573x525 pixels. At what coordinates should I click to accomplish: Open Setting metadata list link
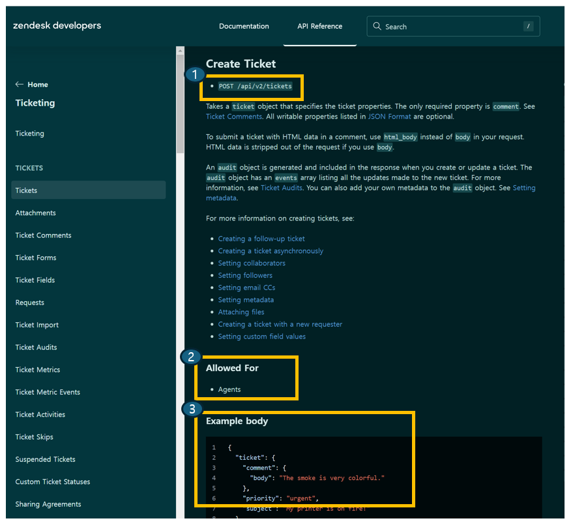tap(246, 300)
